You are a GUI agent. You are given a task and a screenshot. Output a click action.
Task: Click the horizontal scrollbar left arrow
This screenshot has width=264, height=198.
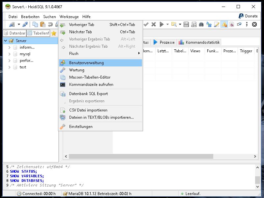(66, 157)
